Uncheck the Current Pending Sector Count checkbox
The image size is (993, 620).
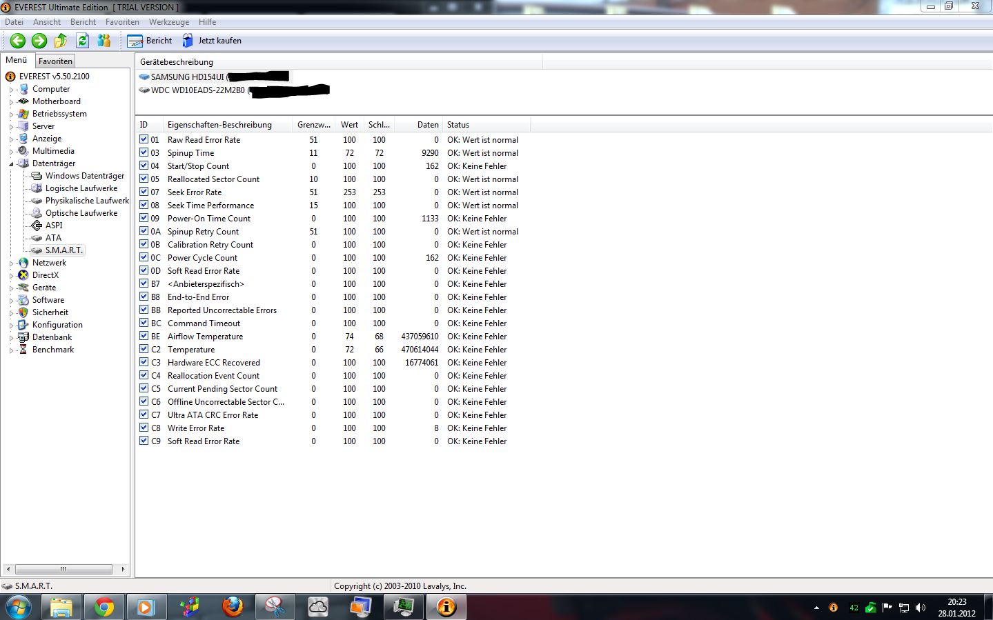tap(144, 388)
